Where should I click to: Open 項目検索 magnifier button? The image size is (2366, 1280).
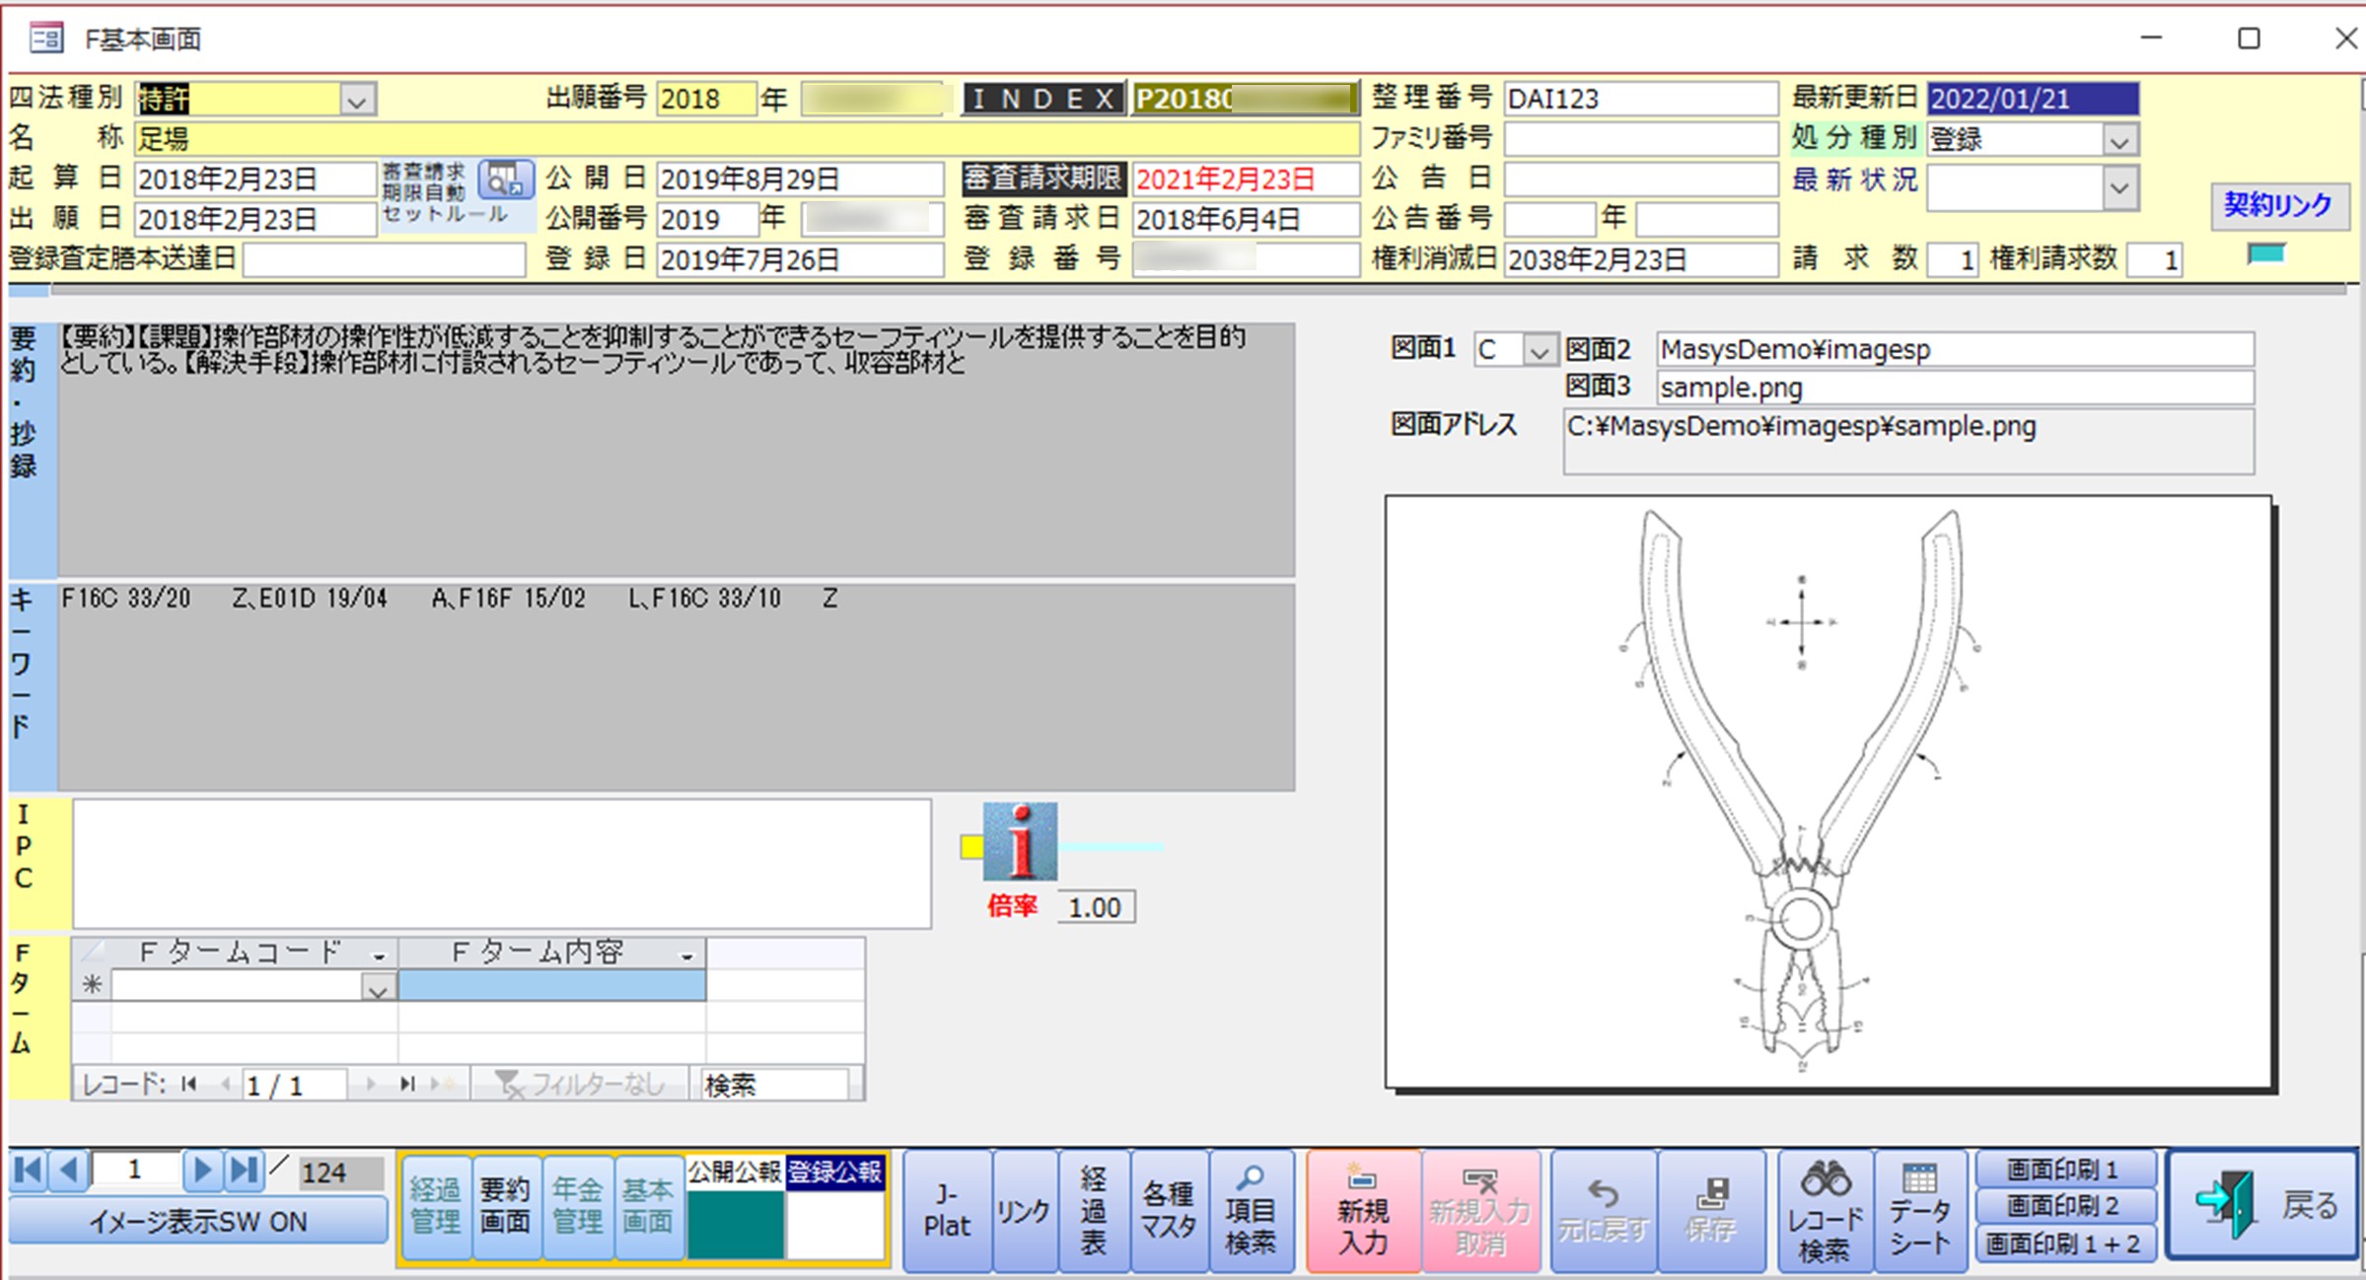click(x=1250, y=1211)
